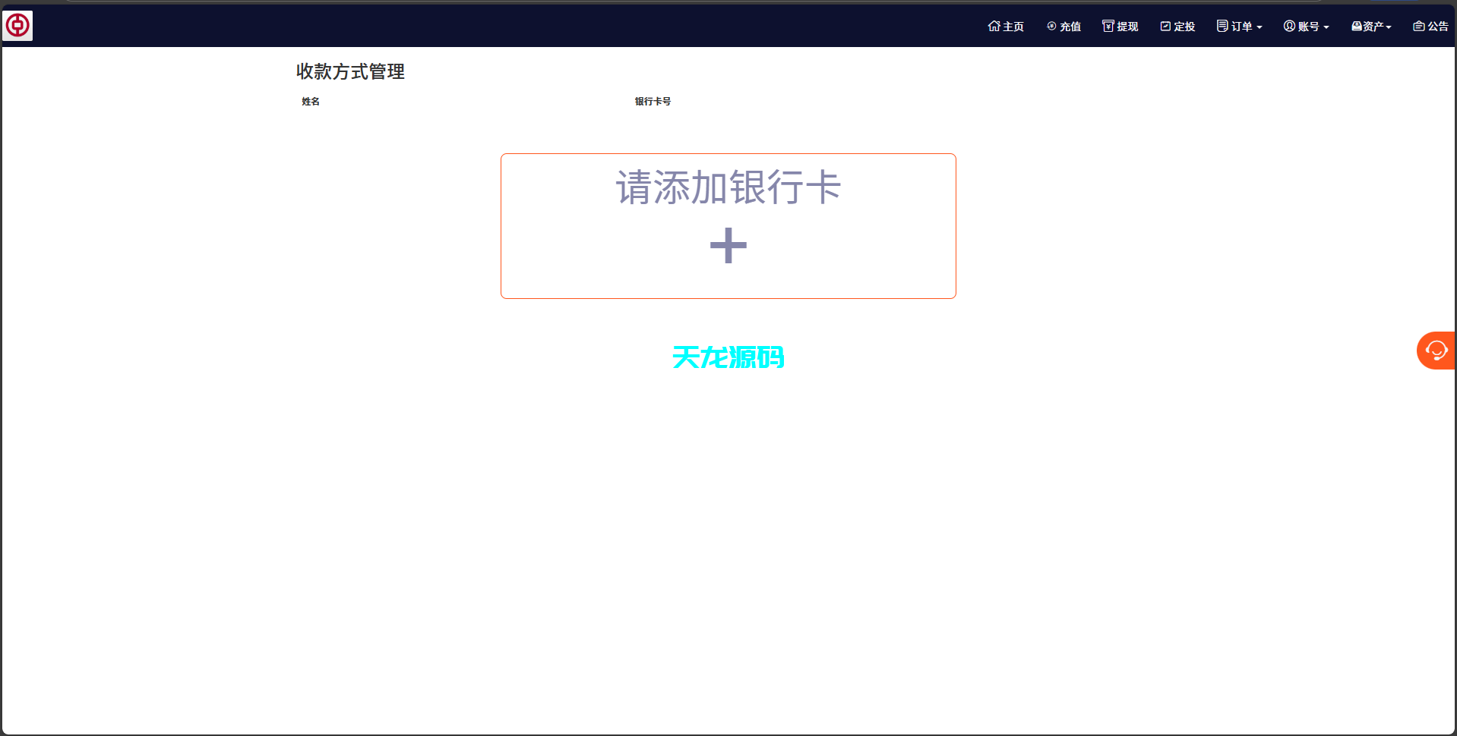1457x736 pixels.
Task: Click the 资产 assets wallet icon
Action: coord(1357,26)
